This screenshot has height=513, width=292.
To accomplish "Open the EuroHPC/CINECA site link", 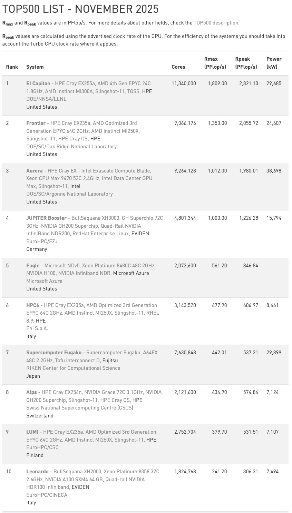I will pos(47,495).
